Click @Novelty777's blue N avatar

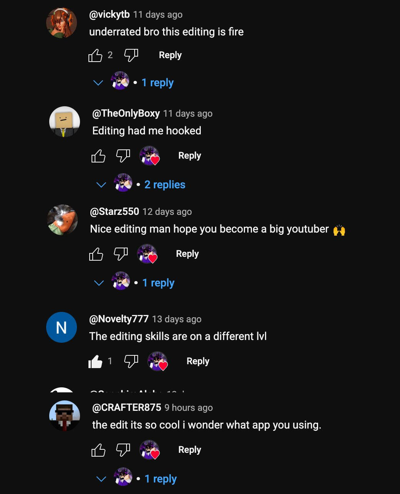[x=62, y=327]
